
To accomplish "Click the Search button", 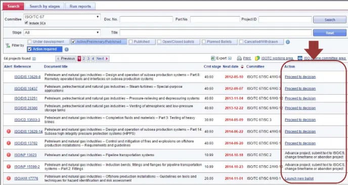I will coord(330,20).
